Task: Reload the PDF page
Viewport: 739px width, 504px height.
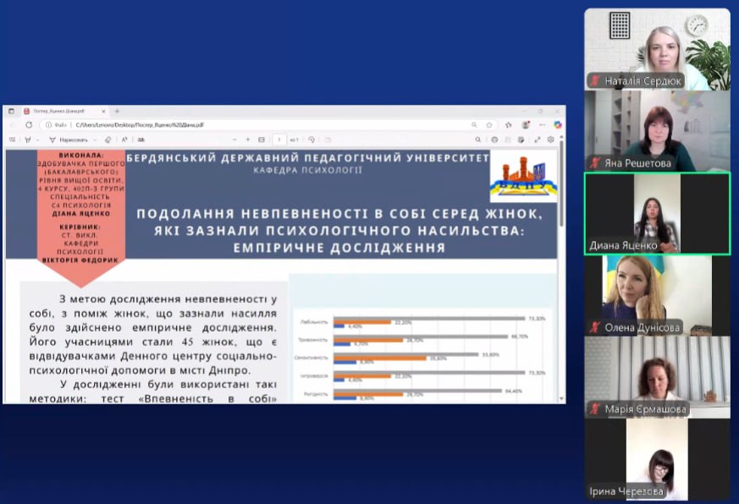Action: point(29,125)
